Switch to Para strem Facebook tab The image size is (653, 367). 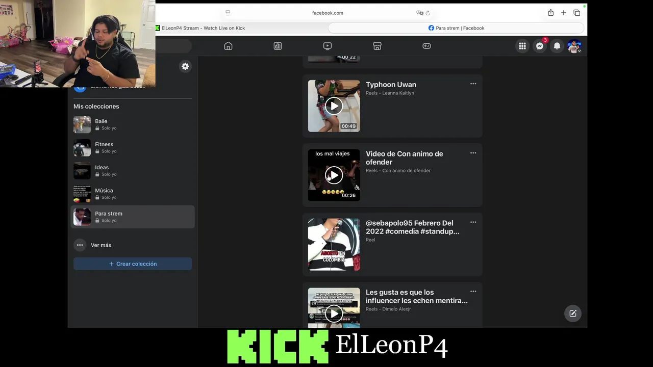(456, 28)
